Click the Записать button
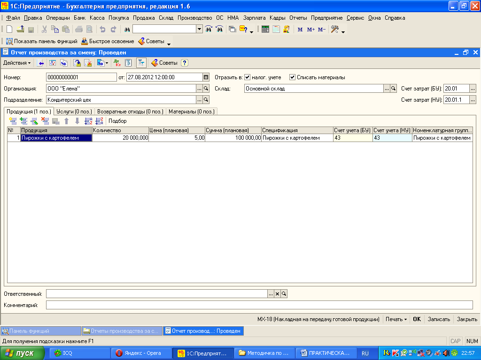 pos(439,319)
